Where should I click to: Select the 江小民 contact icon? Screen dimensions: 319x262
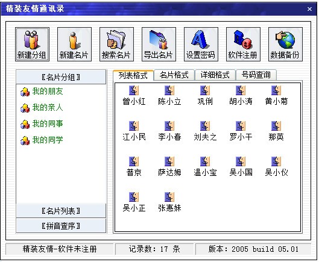click(134, 126)
